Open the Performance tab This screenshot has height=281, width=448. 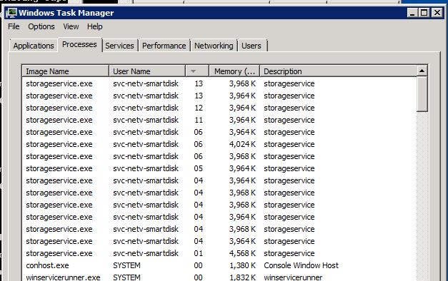[164, 46]
